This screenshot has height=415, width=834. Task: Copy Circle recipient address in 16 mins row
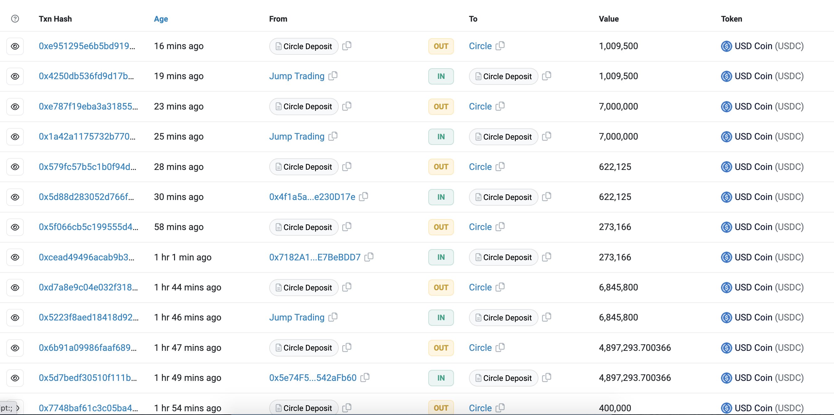[x=500, y=46]
